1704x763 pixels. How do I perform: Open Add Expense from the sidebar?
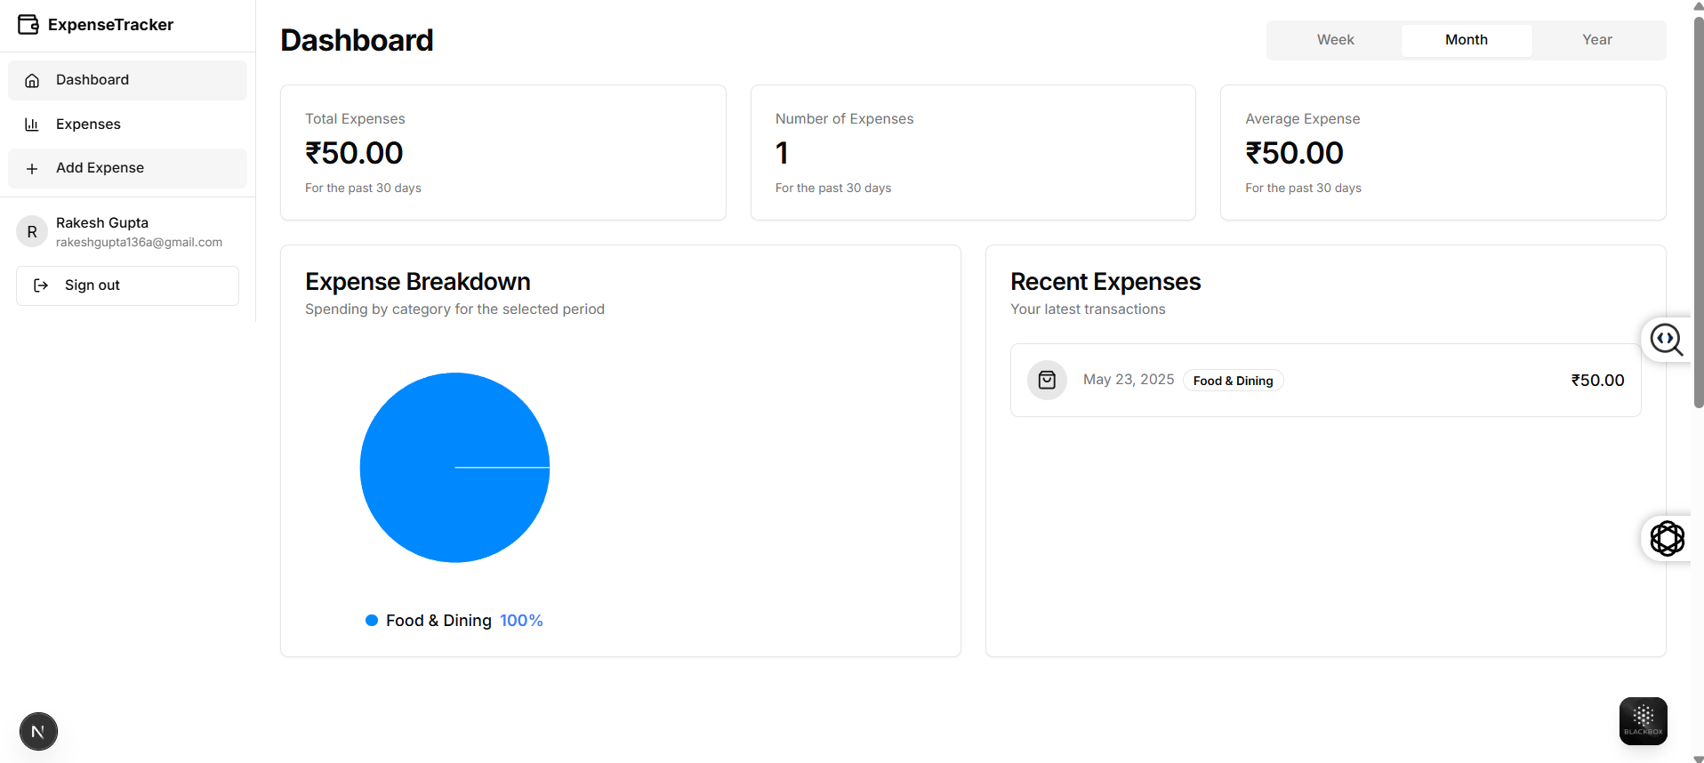pos(127,168)
